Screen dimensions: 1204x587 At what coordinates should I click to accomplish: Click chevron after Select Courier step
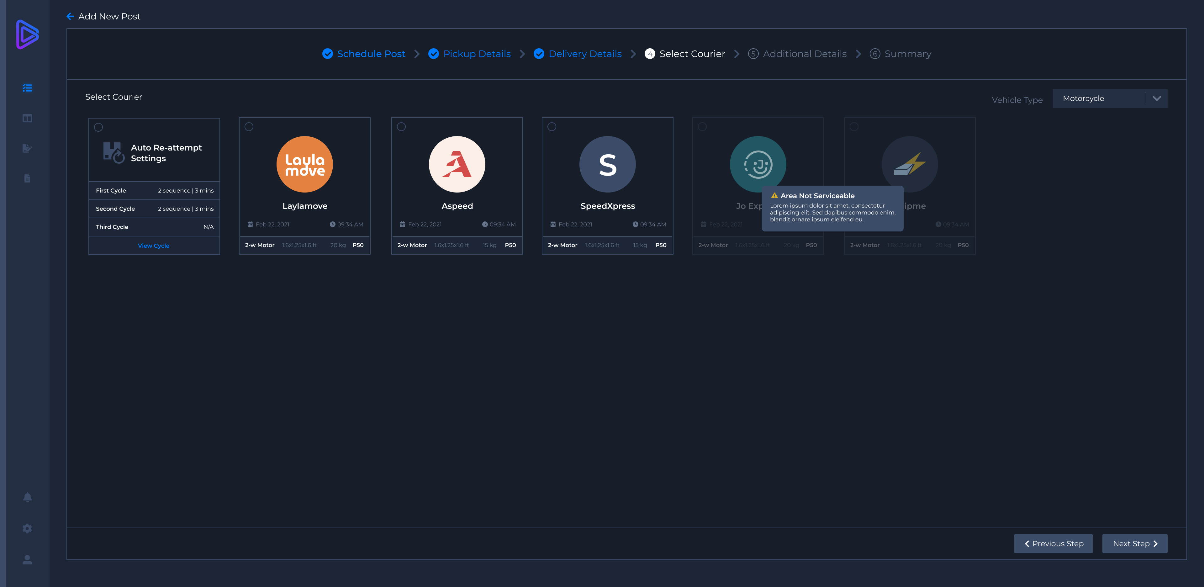[x=737, y=54]
